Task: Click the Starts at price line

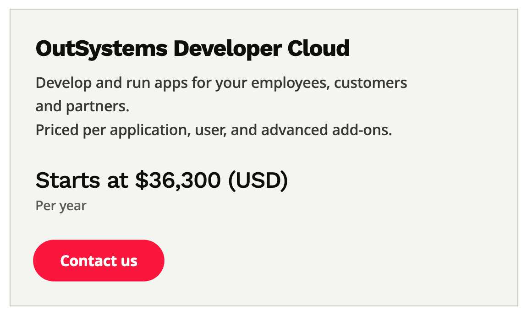Action: point(162,180)
